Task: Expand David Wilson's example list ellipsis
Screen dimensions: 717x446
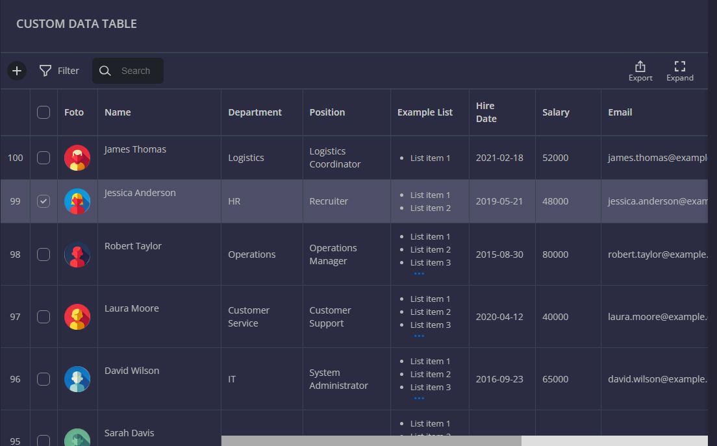Action: 419,399
